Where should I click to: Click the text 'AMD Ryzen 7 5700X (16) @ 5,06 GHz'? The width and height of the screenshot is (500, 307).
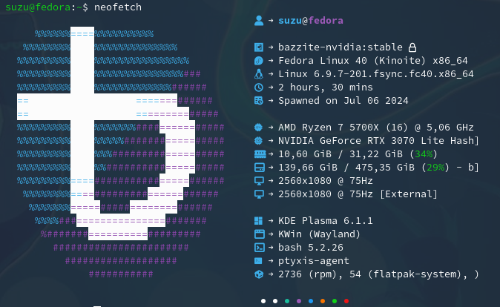tap(376, 128)
